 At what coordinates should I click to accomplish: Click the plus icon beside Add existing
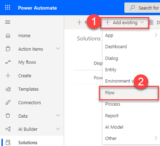(108, 22)
